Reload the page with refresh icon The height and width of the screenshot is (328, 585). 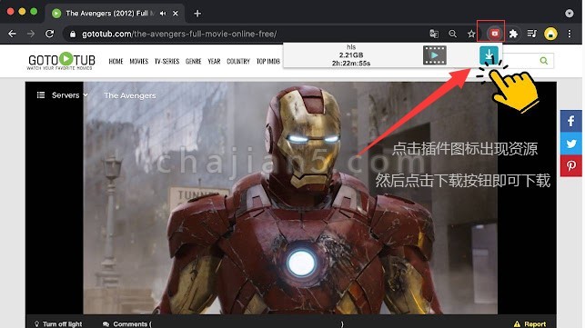[50, 34]
